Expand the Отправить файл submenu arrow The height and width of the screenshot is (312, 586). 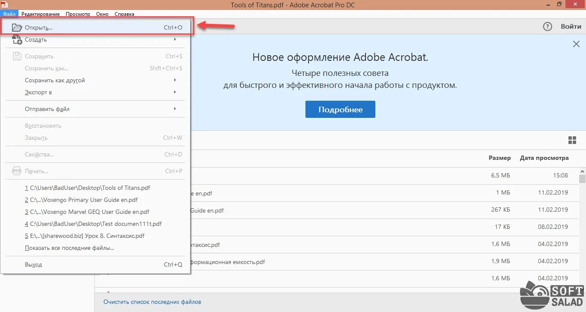(175, 109)
